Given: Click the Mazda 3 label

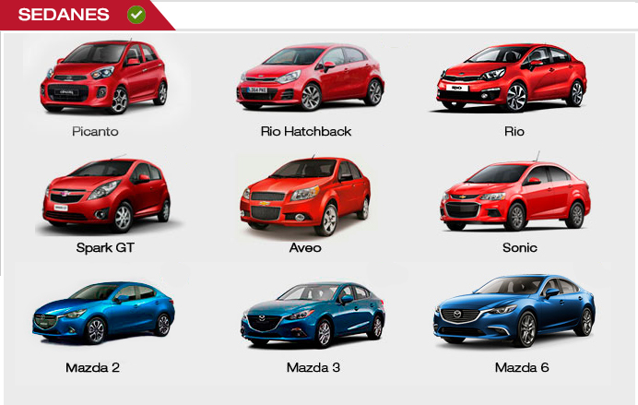Looking at the screenshot, I should 313,367.
